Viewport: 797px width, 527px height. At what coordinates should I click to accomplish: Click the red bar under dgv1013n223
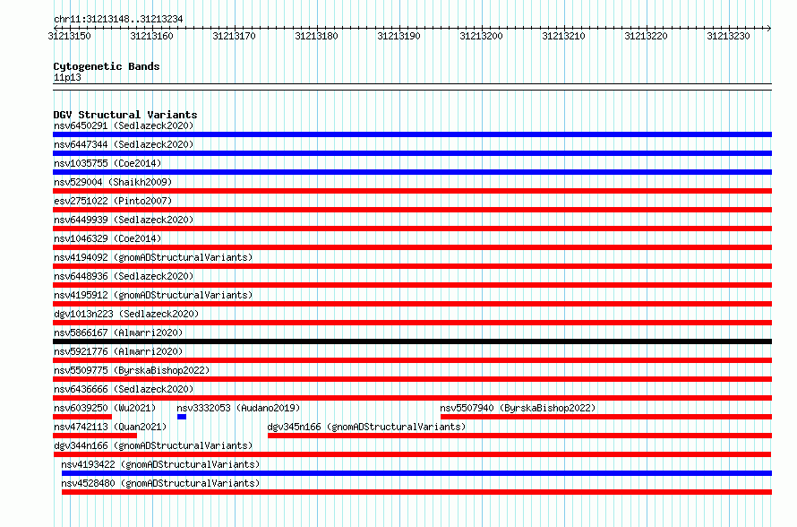[x=412, y=323]
